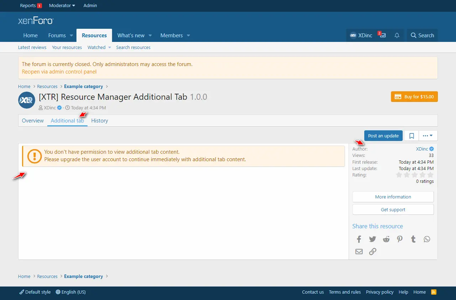Image resolution: width=456 pixels, height=300 pixels.
Task: Bookmark this resource with the bookmark icon
Action: point(412,136)
